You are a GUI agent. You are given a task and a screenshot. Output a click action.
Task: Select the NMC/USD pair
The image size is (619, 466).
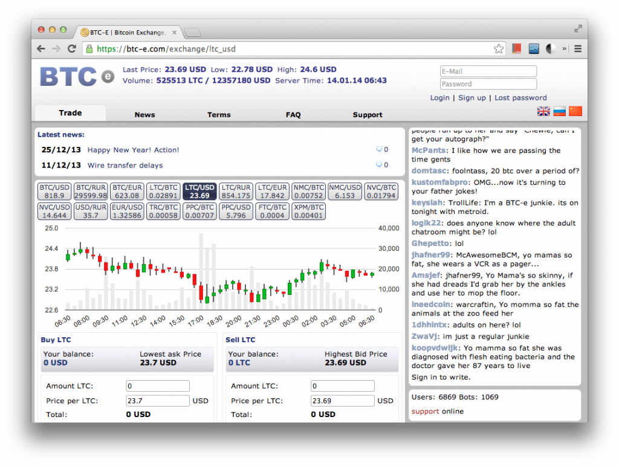(x=345, y=192)
